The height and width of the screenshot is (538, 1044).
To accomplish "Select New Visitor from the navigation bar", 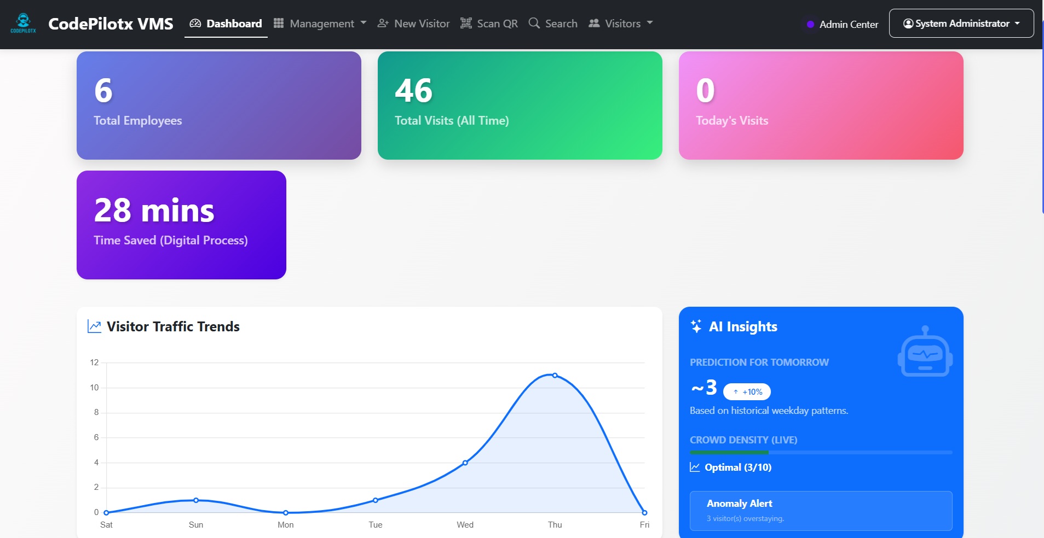I will 422,23.
